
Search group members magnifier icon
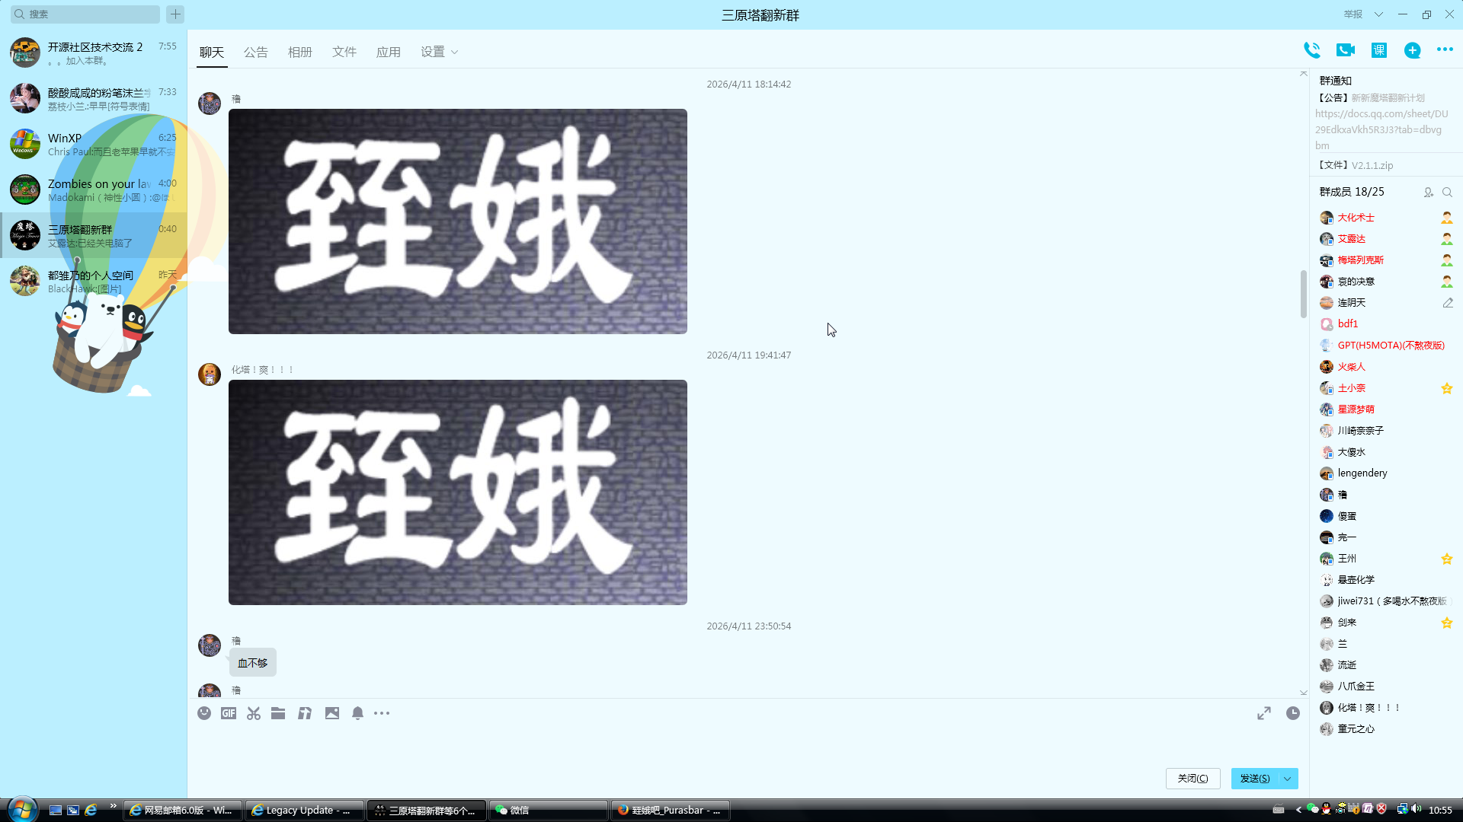point(1447,193)
